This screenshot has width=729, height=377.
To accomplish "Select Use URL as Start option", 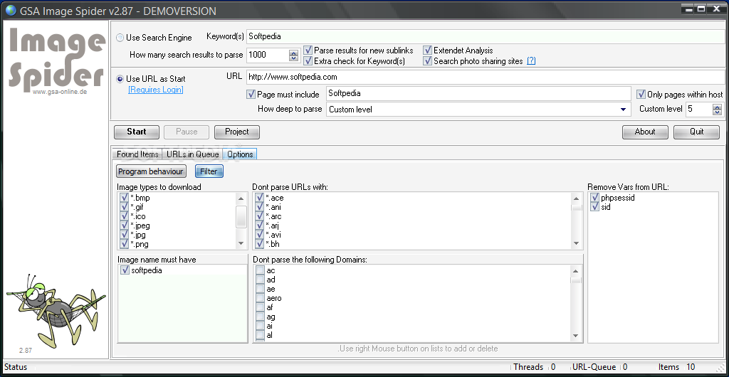I will click(x=120, y=79).
